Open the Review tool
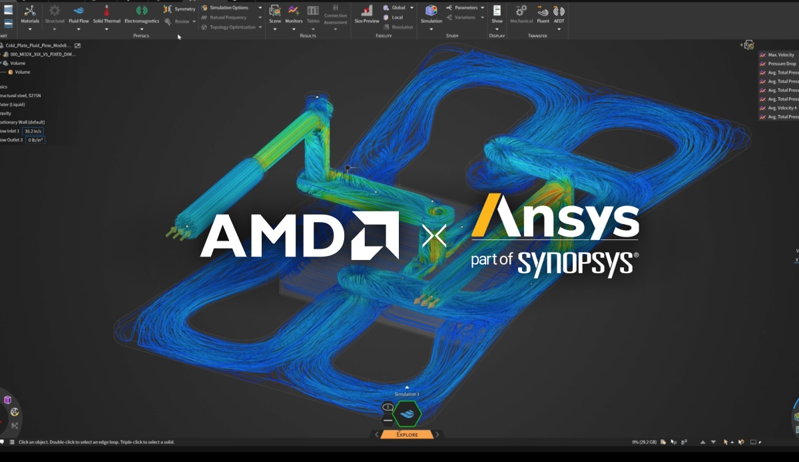The height and width of the screenshot is (462, 799). tap(178, 21)
